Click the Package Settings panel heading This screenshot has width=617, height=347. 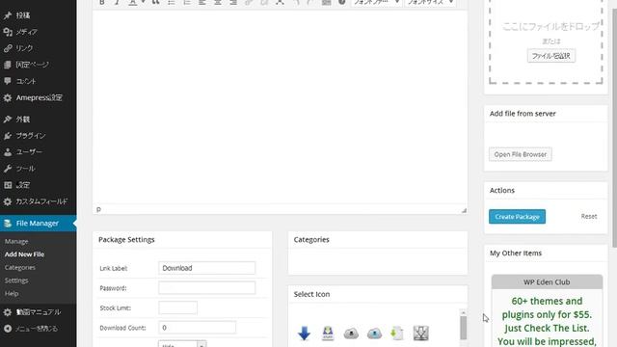coord(126,240)
